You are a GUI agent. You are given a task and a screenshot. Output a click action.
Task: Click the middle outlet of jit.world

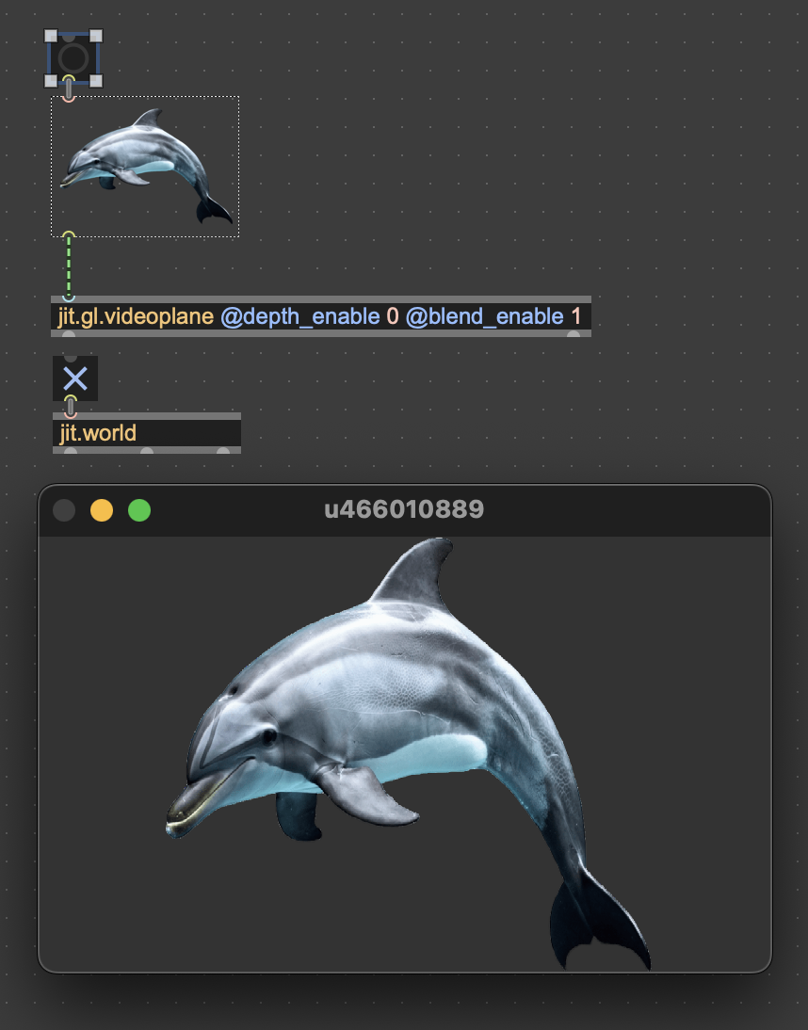click(146, 451)
